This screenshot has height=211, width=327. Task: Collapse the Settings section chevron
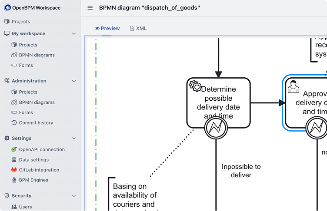pos(74,138)
